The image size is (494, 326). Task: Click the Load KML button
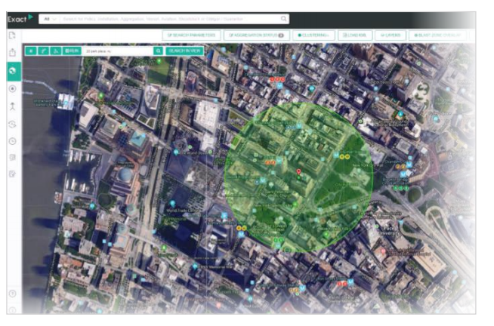[x=353, y=35]
